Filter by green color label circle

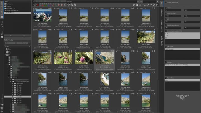pos(47,6)
